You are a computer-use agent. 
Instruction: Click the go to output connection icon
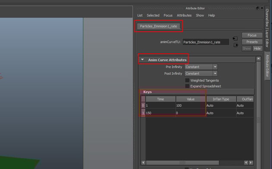[236, 45]
